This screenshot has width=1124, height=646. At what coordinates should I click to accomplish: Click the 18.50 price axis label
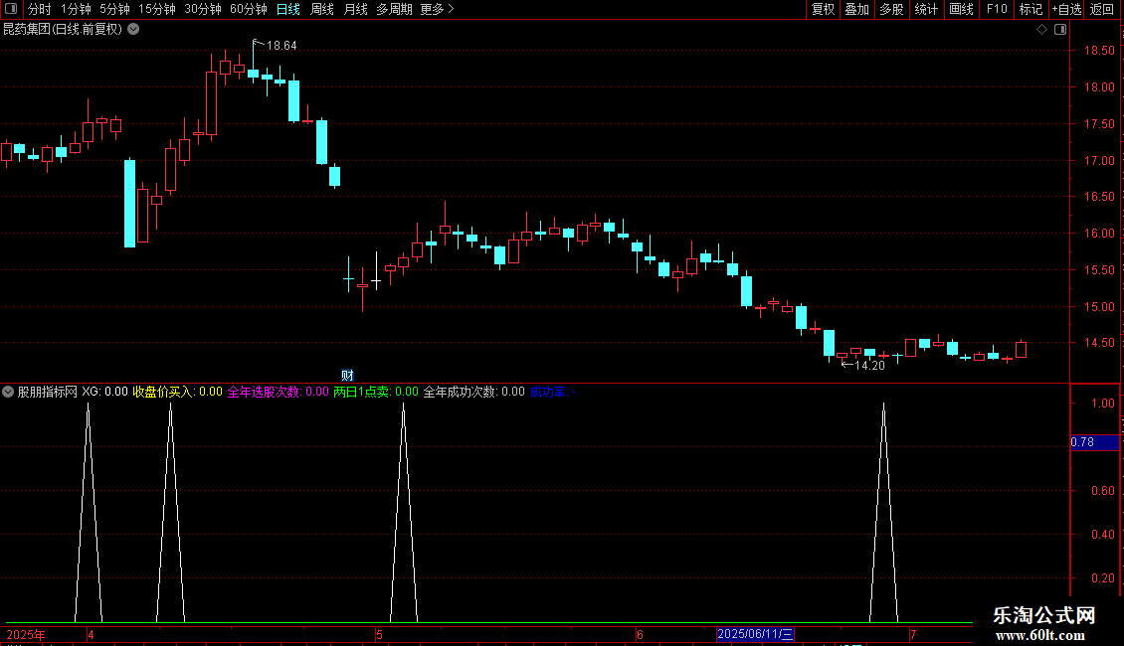click(1099, 51)
